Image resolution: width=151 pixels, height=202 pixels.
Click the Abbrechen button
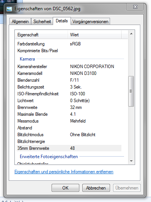pyautogui.click(x=96, y=188)
